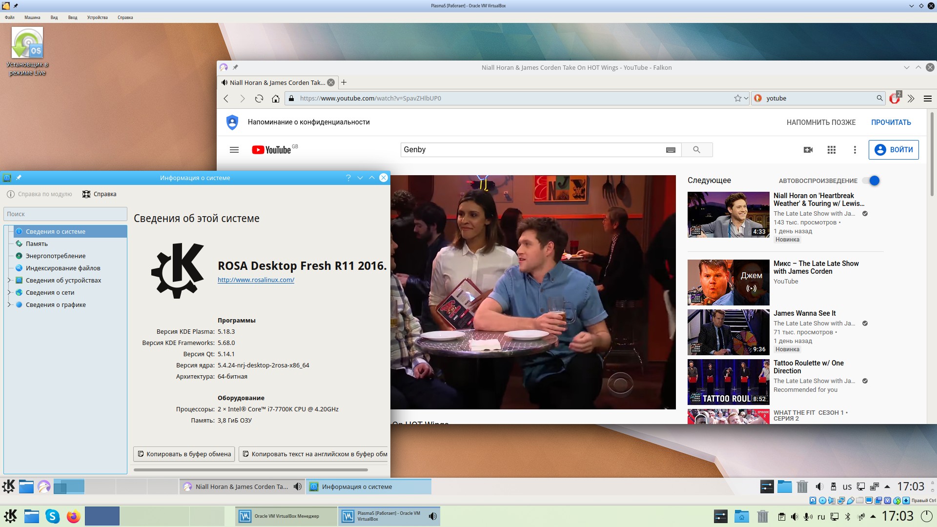
Task: Expand the network information tree item
Action: coord(9,292)
